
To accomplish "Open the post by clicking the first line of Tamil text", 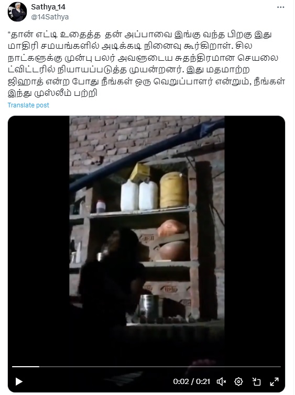I will coord(139,35).
